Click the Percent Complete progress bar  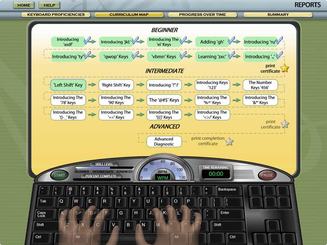point(102,179)
